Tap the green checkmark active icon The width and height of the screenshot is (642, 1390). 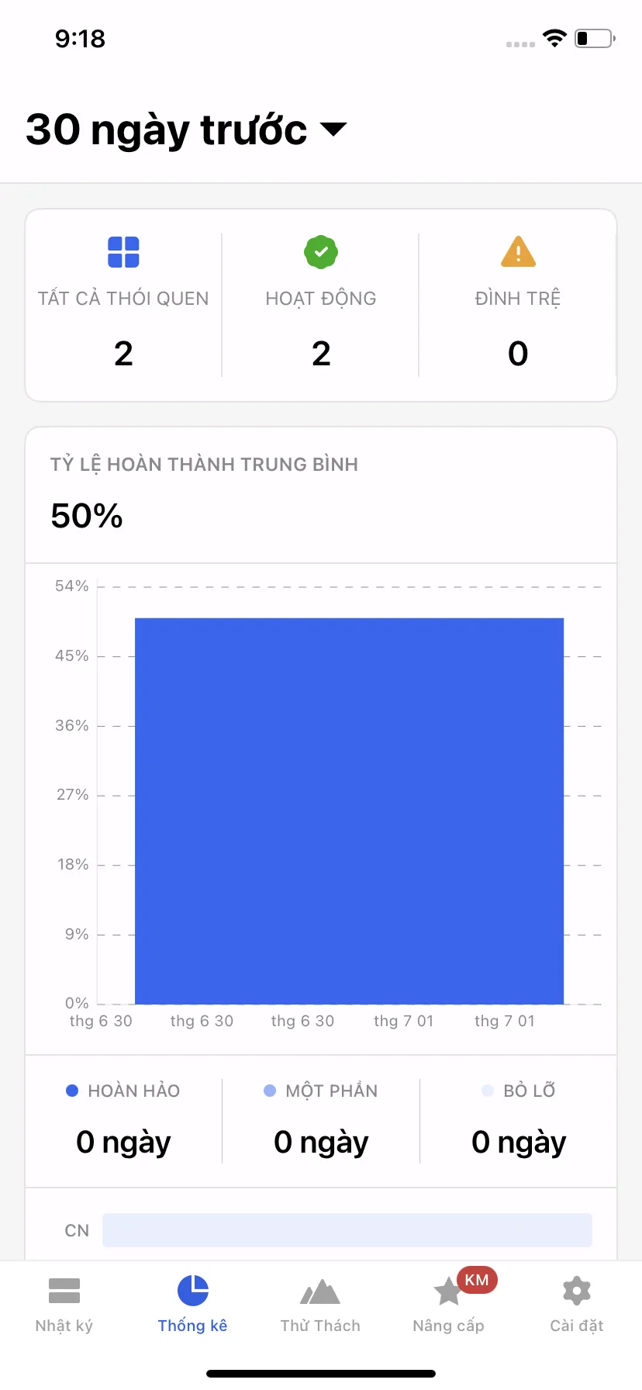click(321, 252)
